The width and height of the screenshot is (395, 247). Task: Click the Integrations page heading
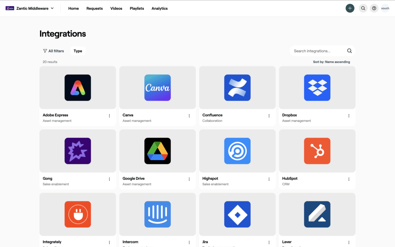point(63,34)
